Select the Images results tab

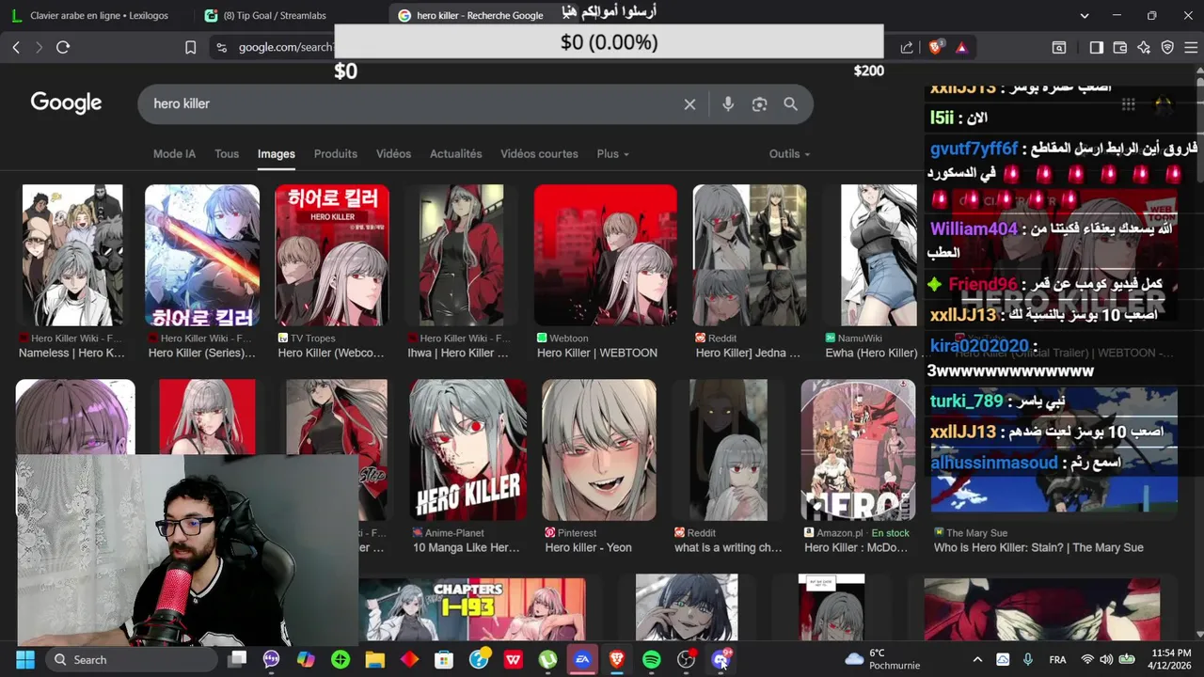coord(277,153)
